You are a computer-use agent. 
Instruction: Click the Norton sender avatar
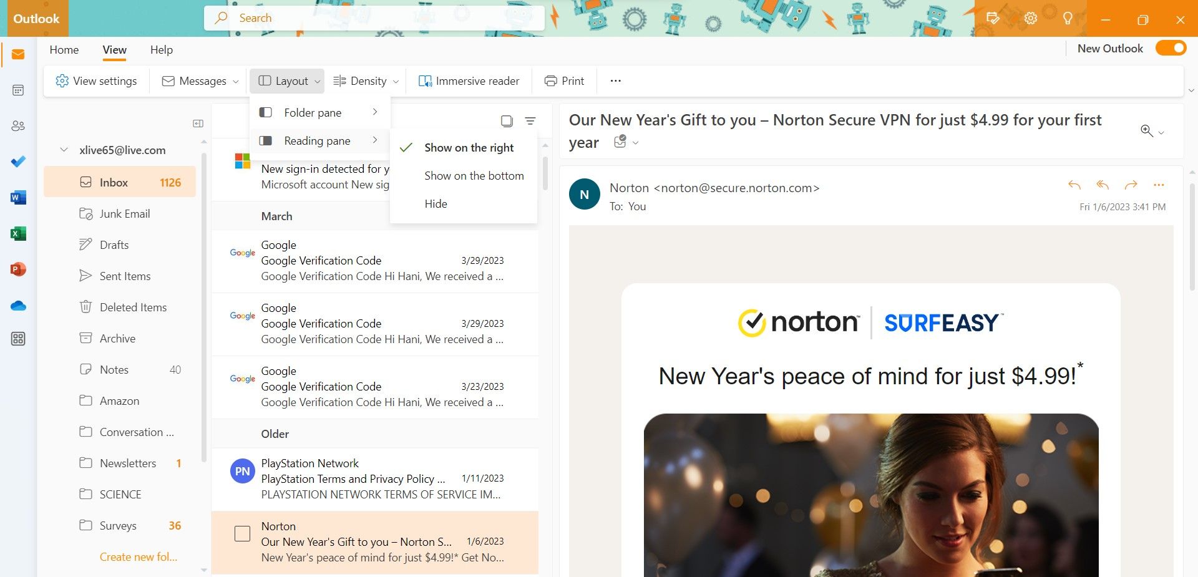pos(585,195)
